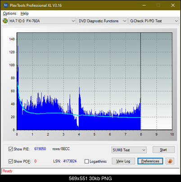
Task: Click the LSN value 4173824
Action: coord(70,161)
